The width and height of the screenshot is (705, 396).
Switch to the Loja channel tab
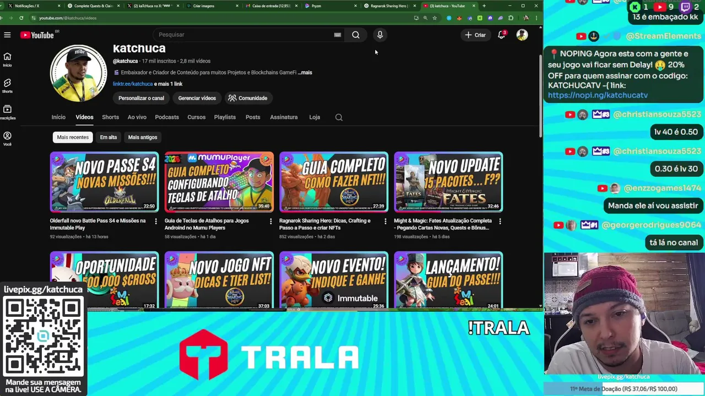(314, 117)
